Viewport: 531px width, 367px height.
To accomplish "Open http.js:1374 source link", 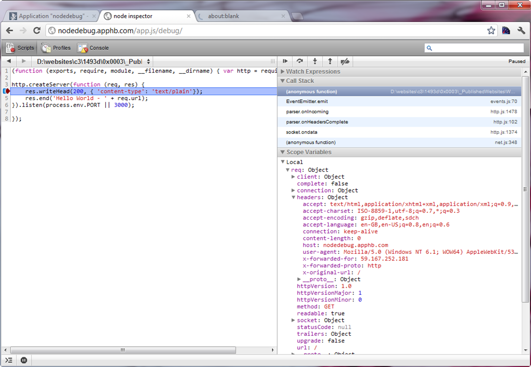I will tap(504, 132).
